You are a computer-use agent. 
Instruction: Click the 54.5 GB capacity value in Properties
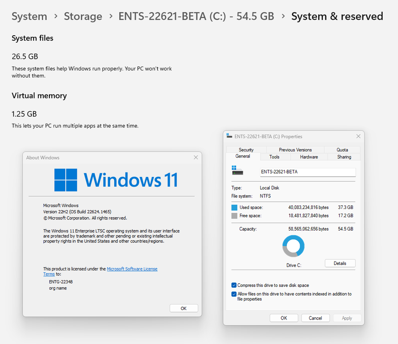tap(346, 229)
